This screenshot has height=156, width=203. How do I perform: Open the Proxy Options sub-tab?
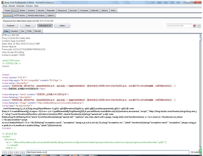pyautogui.click(x=51, y=15)
